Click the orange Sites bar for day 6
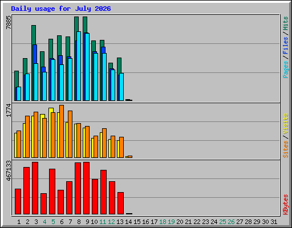This screenshot has height=228, width=292. point(62,131)
